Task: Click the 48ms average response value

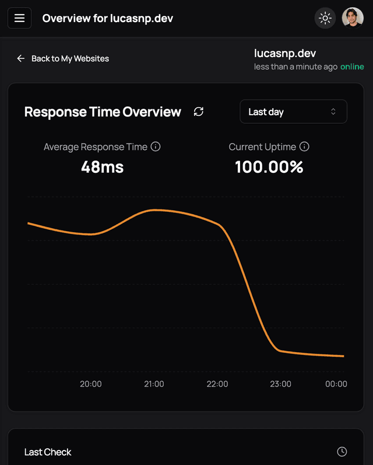Action: (102, 168)
